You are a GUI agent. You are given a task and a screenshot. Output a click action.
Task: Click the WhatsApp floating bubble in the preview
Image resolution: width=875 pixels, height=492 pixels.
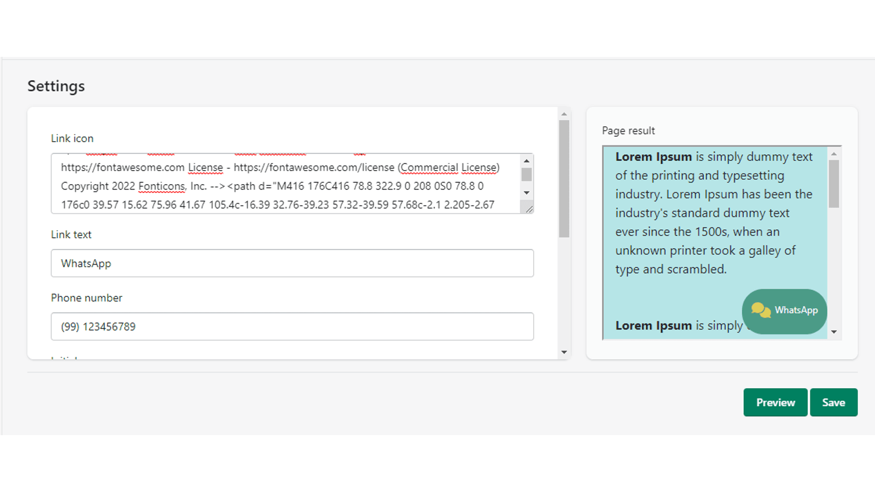point(784,312)
